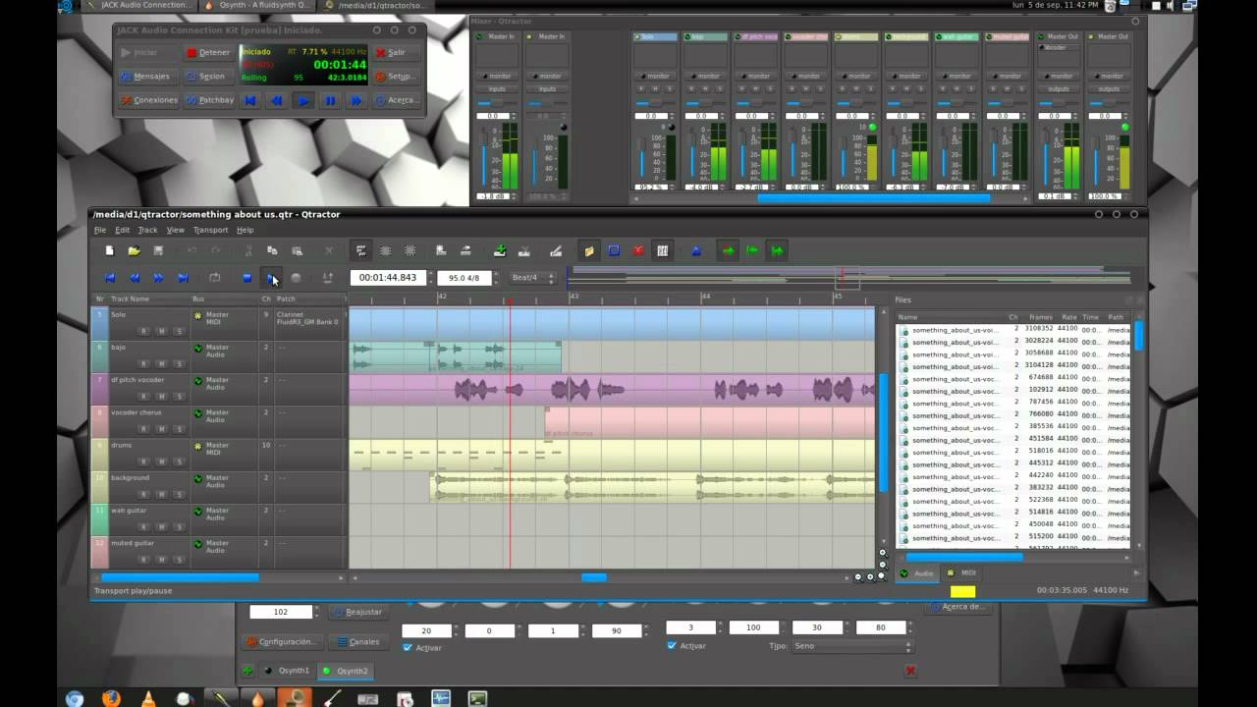
Task: Click JACK rewind-to-start transport button
Action: click(x=250, y=100)
